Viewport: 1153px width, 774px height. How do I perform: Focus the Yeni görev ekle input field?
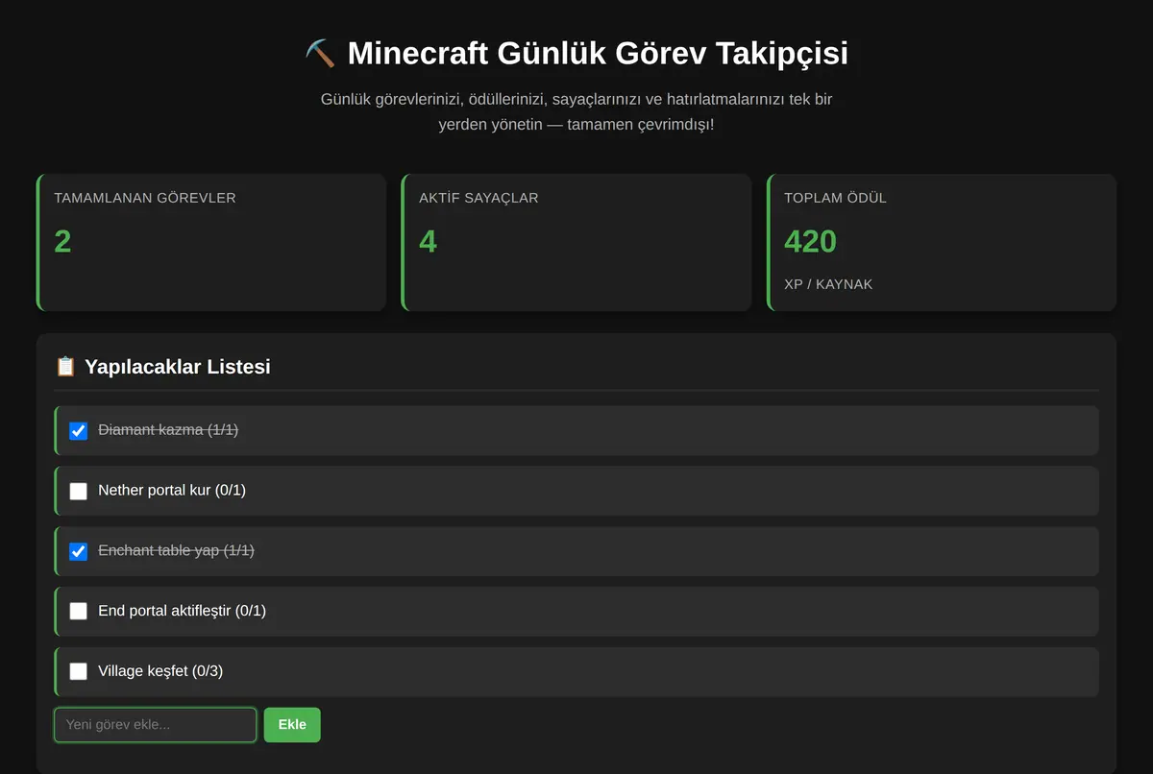[x=156, y=725]
